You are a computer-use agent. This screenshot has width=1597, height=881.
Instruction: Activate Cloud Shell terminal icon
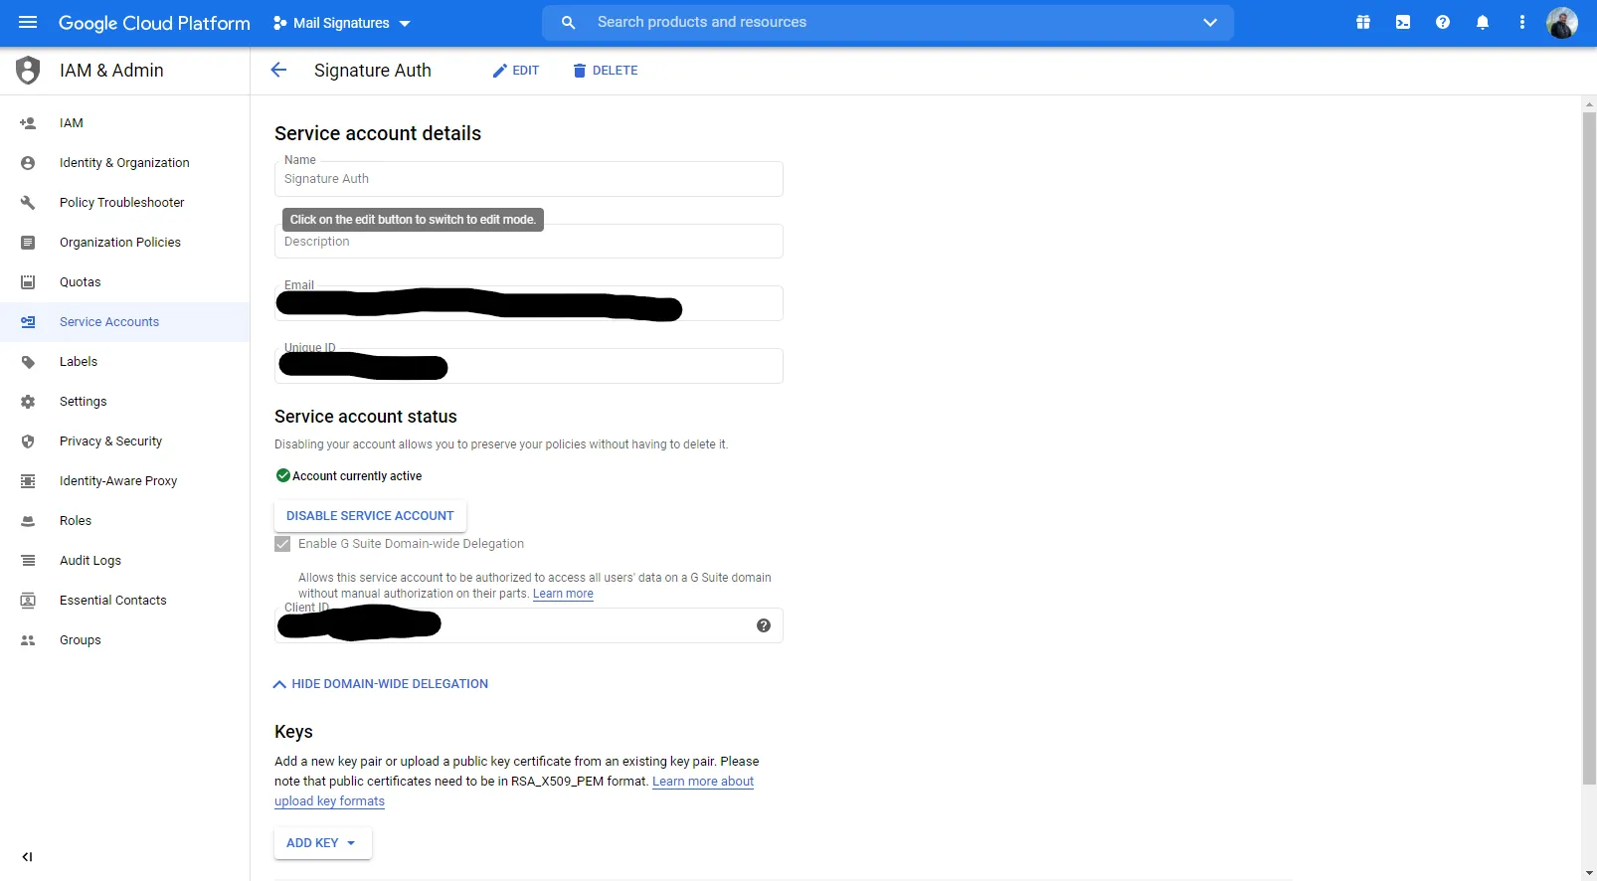coord(1403,22)
